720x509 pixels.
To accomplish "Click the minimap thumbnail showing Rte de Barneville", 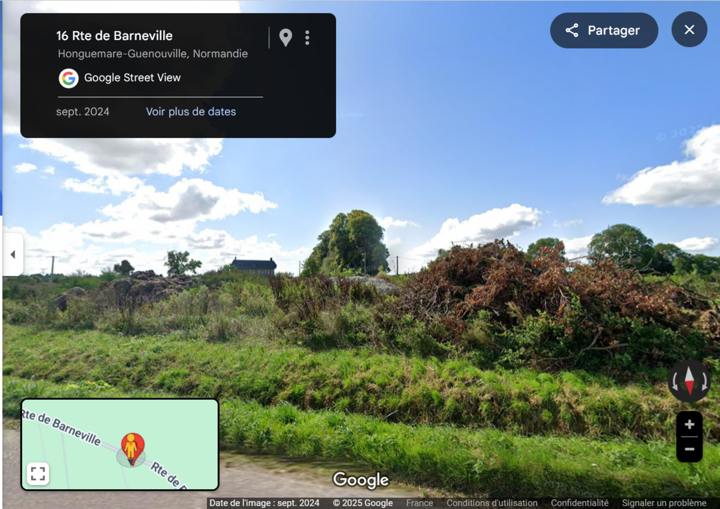I will click(120, 444).
